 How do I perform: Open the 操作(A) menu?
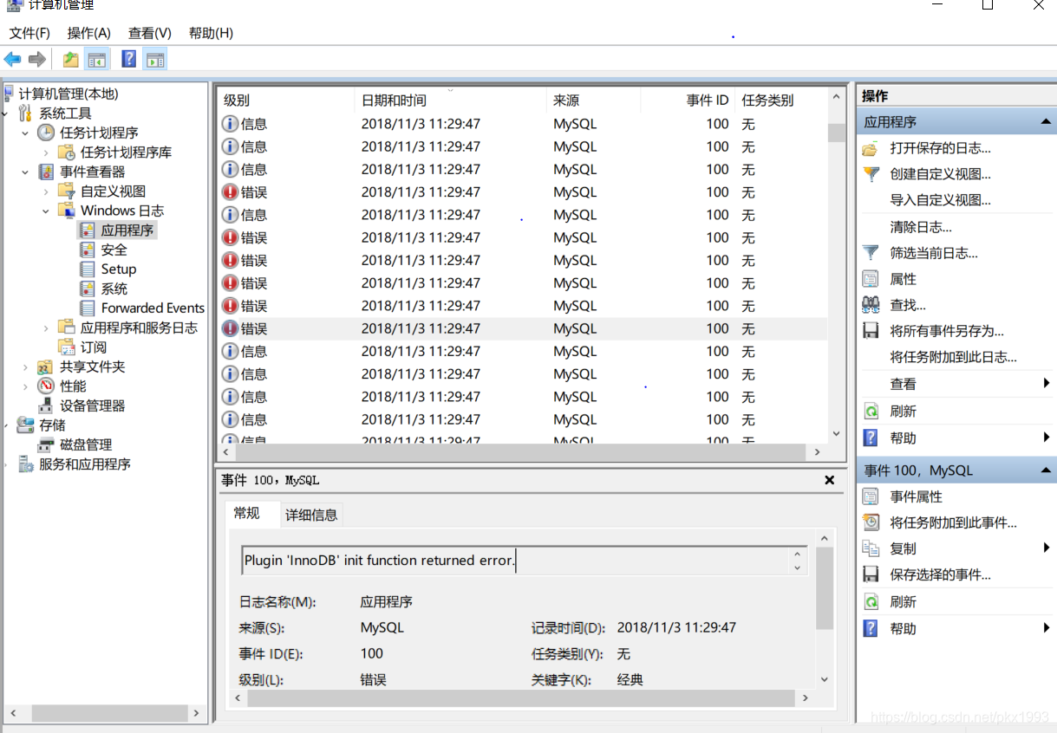(88, 33)
